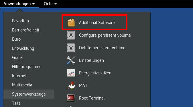Open the Tails category
The width and height of the screenshot is (193, 107).
coord(16,103)
